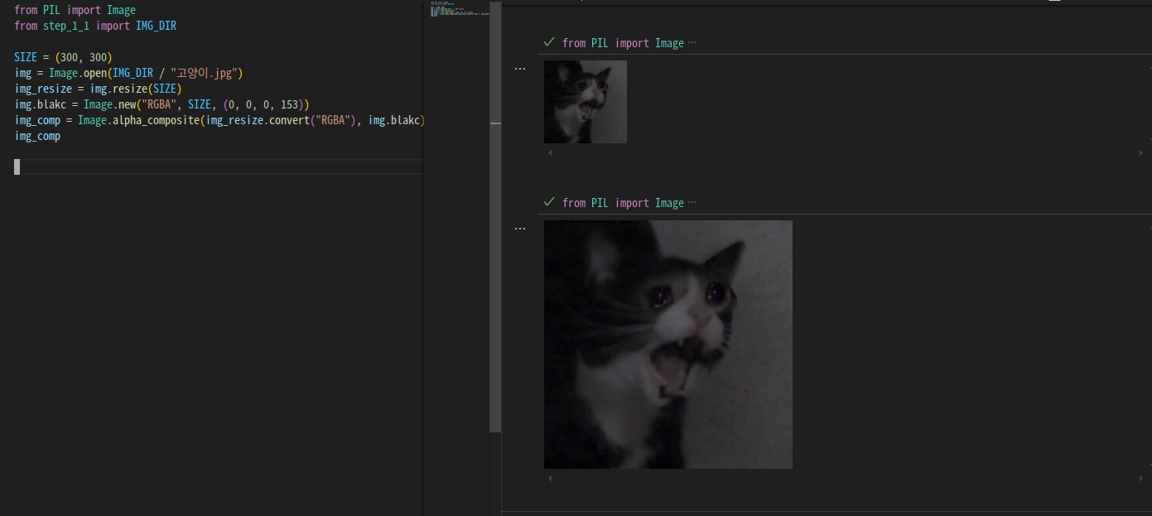Click the second cell's green success checkmark
This screenshot has height=516, width=1152.
[x=549, y=202]
